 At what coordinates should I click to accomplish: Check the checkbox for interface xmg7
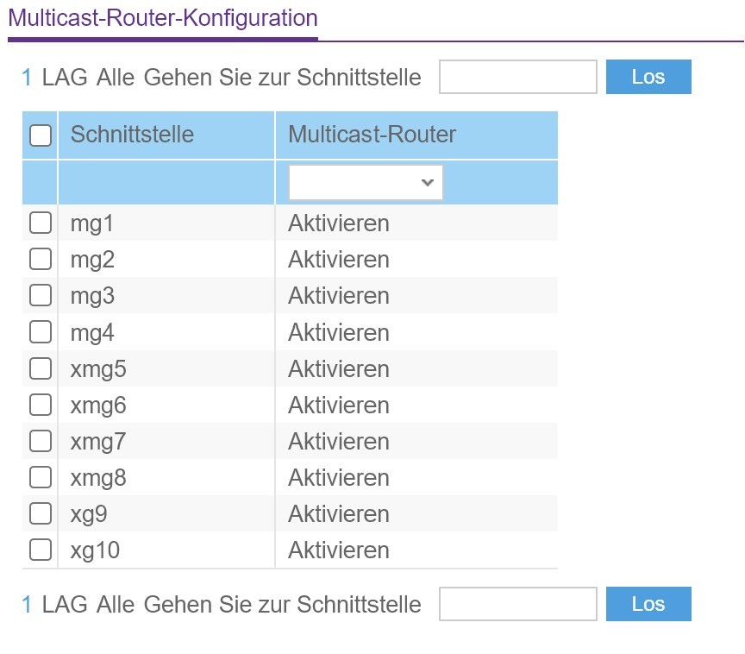[x=40, y=441]
